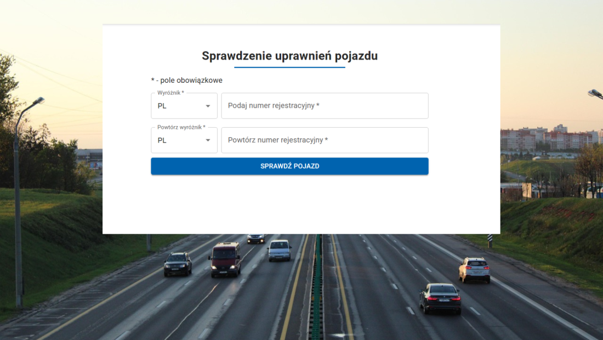603x340 pixels.
Task: Click the small Wyróżnik field label
Action: coord(170,93)
